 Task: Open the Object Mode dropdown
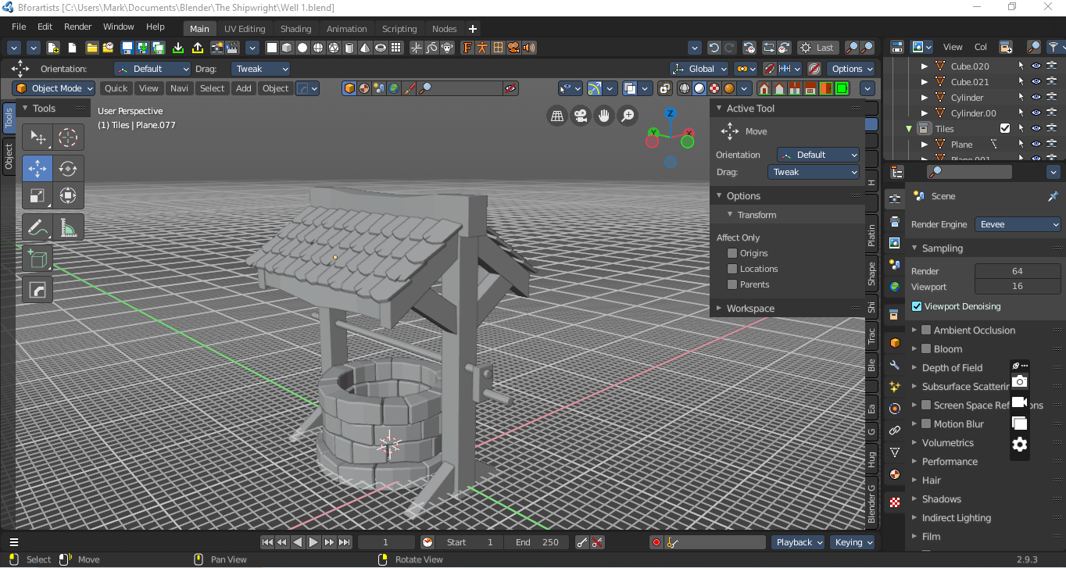coord(54,88)
